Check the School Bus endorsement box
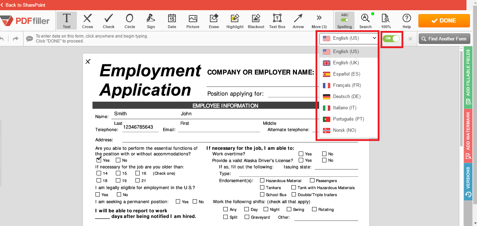 pos(262,194)
